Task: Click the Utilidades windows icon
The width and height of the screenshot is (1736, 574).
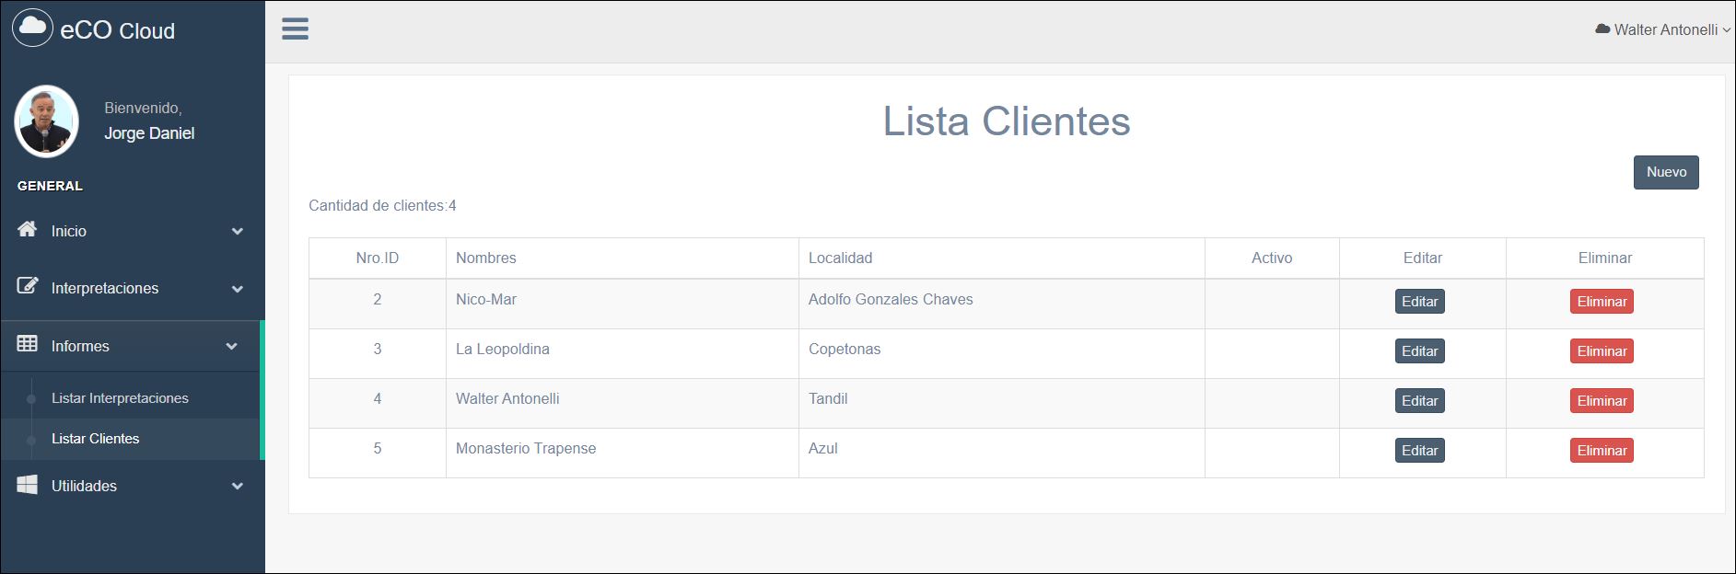Action: point(28,485)
